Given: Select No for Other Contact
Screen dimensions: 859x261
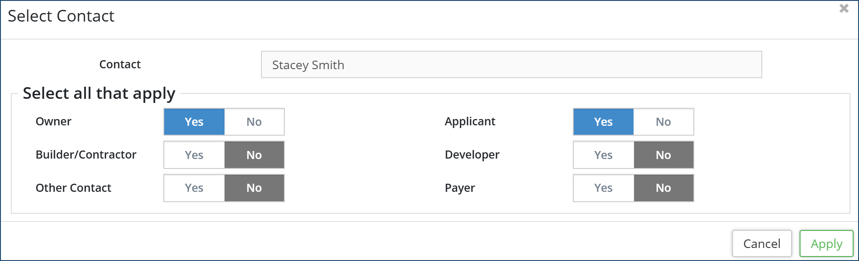Looking at the screenshot, I should (254, 188).
